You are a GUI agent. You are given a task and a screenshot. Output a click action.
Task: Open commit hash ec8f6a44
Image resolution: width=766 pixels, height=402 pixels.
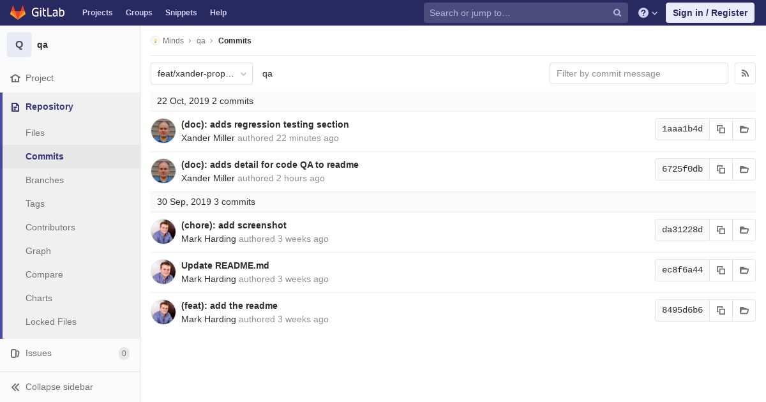tap(682, 270)
